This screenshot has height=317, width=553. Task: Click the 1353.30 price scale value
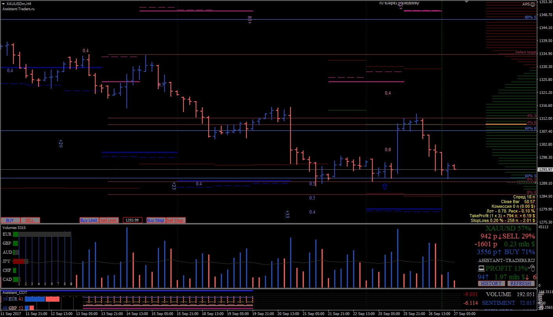[545, 2]
